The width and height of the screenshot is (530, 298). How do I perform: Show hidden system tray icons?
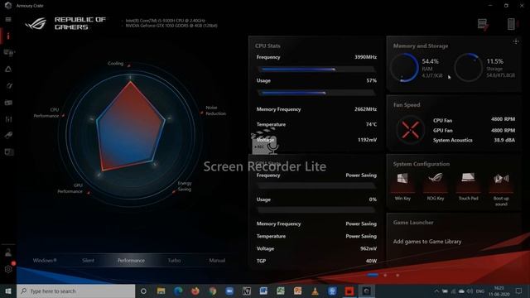[436, 291]
